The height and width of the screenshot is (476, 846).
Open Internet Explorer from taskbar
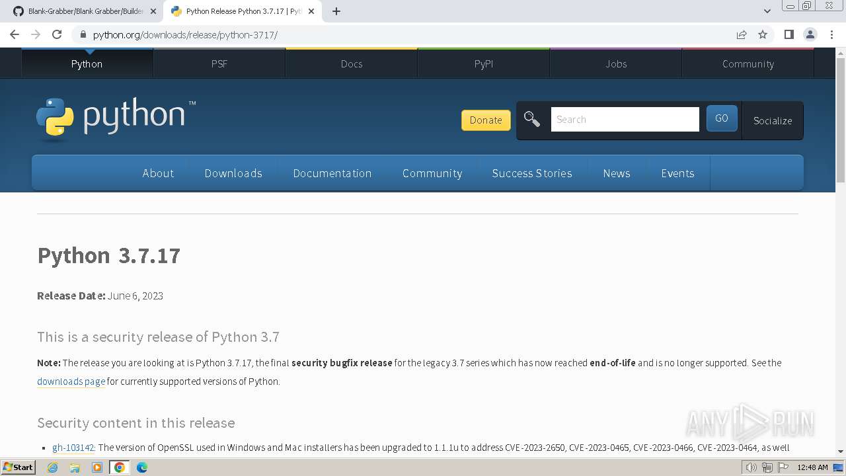point(52,467)
